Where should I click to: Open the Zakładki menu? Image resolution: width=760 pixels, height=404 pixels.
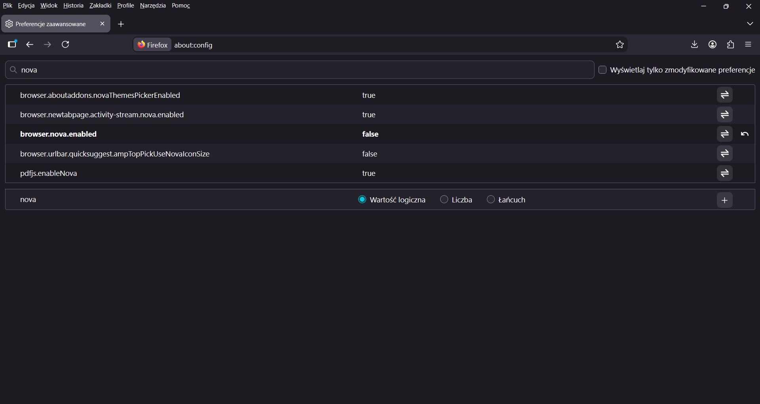pyautogui.click(x=100, y=6)
